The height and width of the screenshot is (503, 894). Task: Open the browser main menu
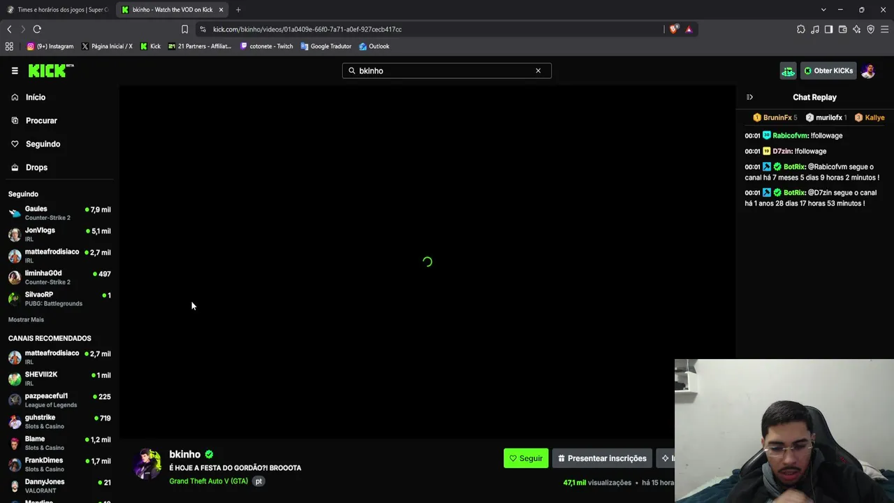(x=884, y=29)
